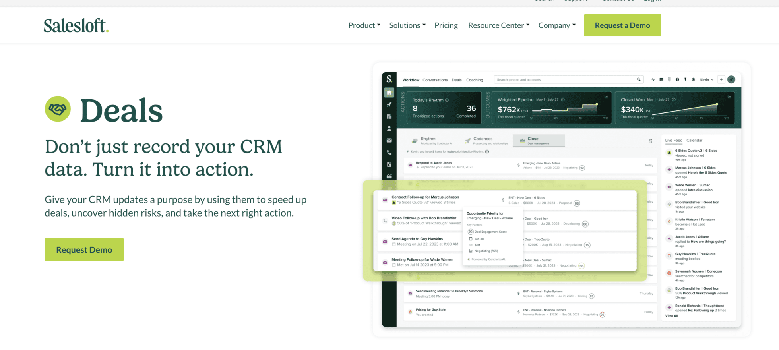Viewport: 779px width, 350px height.
Task: Click the score badge 36 for Nomoios Partners
Action: point(603,315)
